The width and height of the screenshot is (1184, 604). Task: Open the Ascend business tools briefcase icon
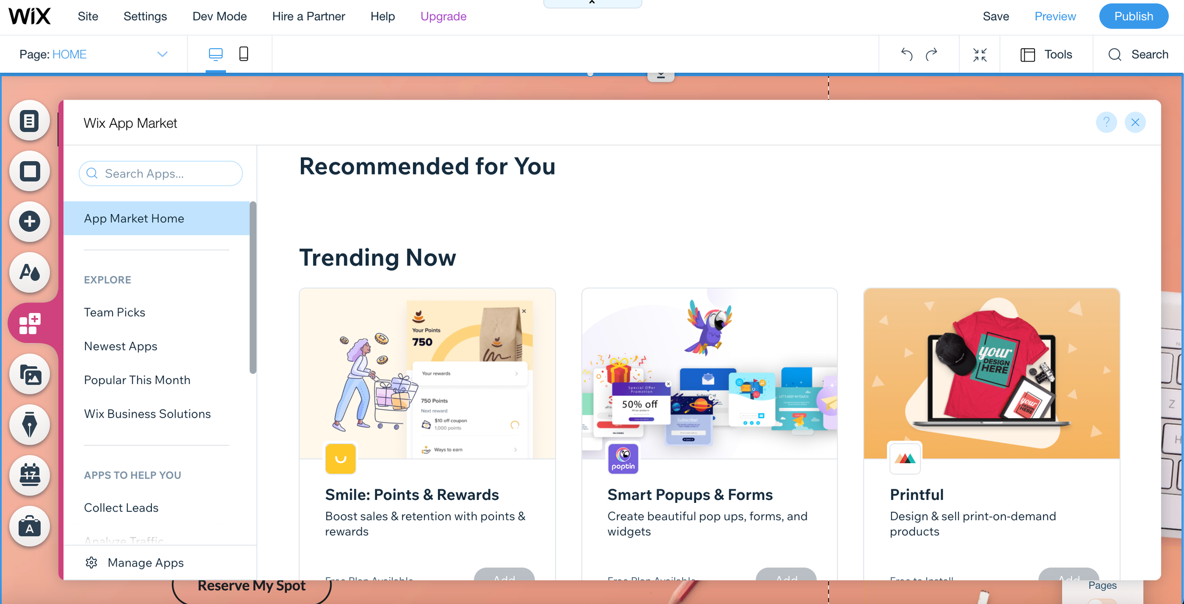(x=30, y=526)
